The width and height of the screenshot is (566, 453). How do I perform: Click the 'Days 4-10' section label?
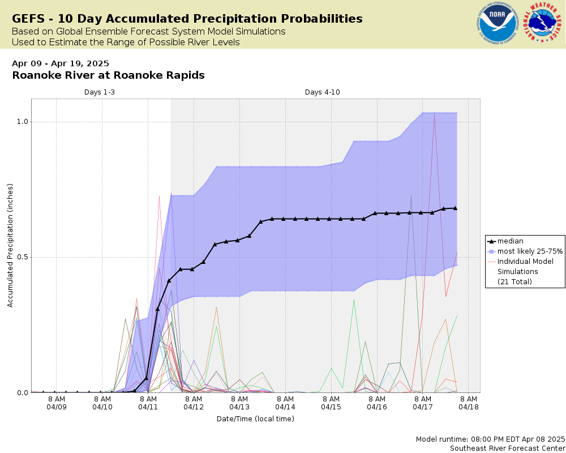[x=323, y=92]
